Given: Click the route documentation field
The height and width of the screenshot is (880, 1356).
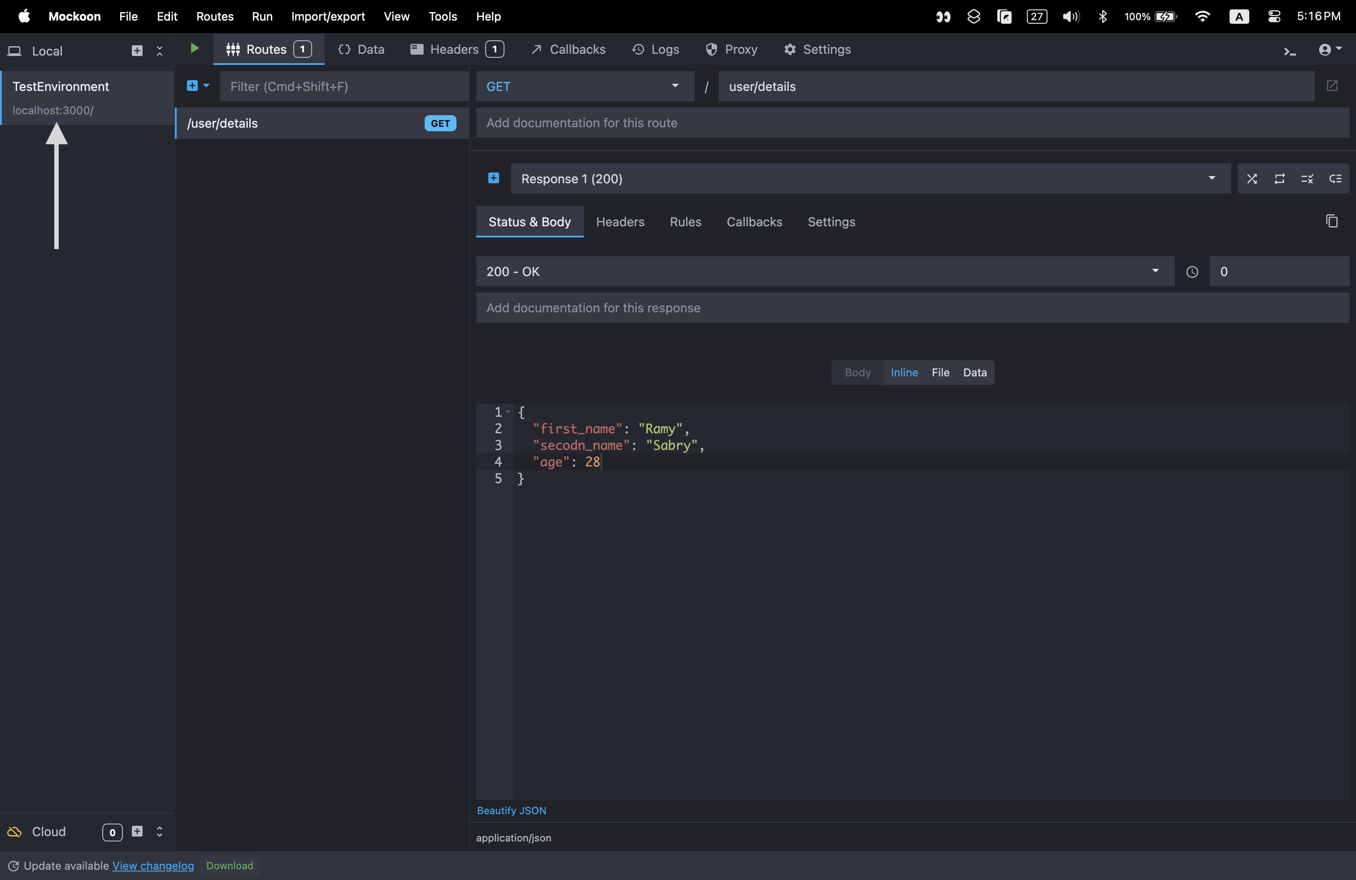Looking at the screenshot, I should tap(912, 123).
